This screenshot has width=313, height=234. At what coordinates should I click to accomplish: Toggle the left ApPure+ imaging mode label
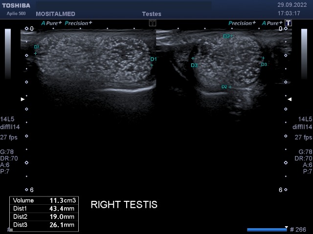(x=52, y=23)
